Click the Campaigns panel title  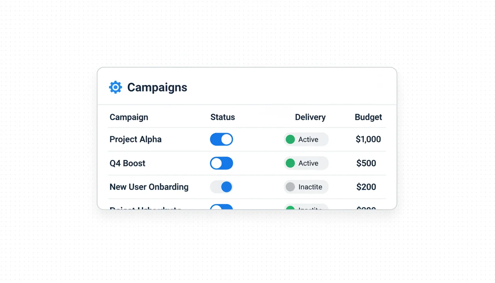click(157, 87)
